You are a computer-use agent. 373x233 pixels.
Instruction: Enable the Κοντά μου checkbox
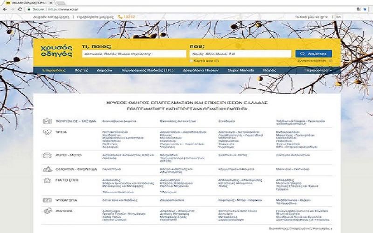[191, 61]
